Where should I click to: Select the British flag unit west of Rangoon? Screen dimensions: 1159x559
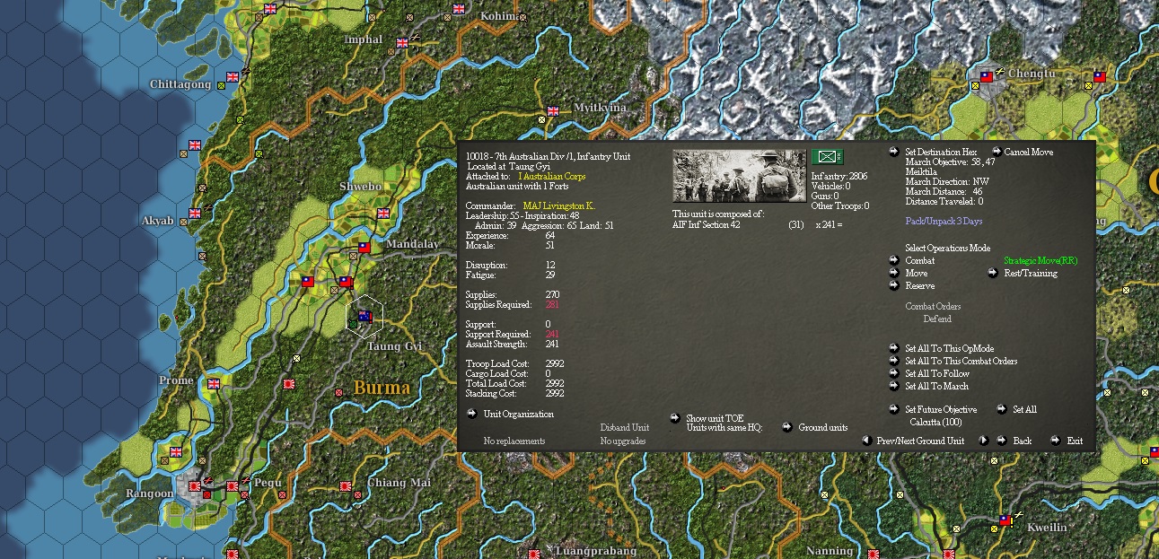(x=176, y=452)
